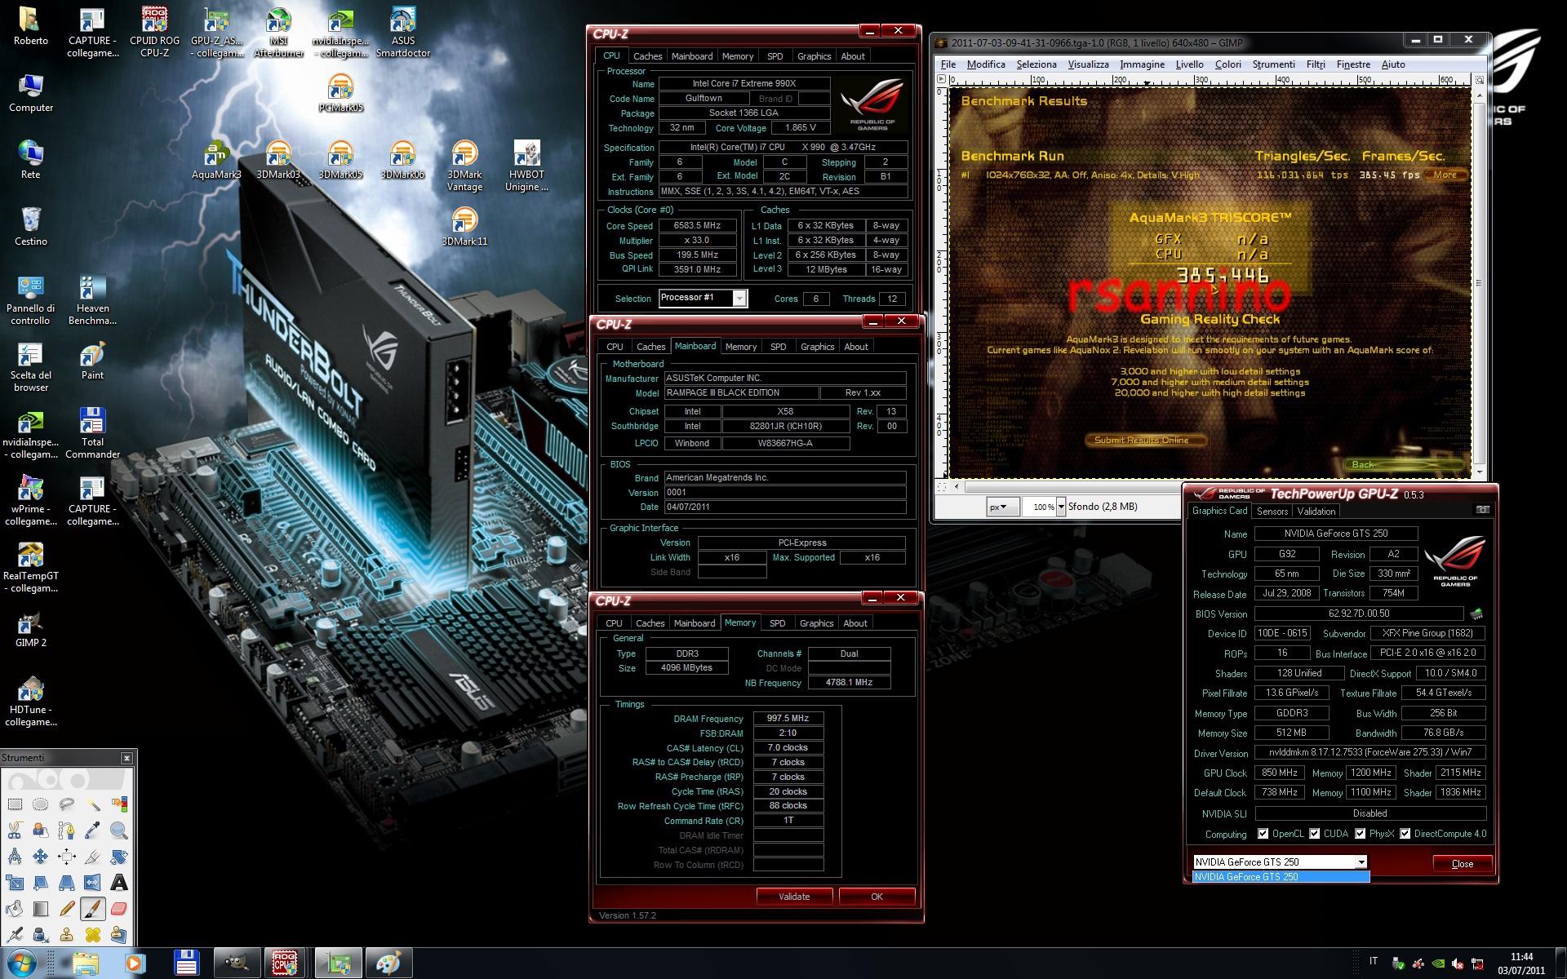Click the GIMP canvas top-left ruler menu button
The height and width of the screenshot is (979, 1567).
coord(942,79)
